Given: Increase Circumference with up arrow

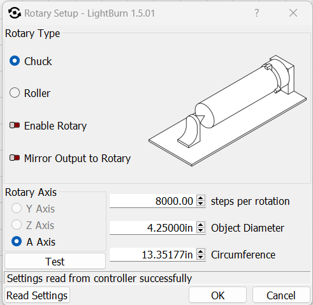Looking at the screenshot, I should click(201, 251).
